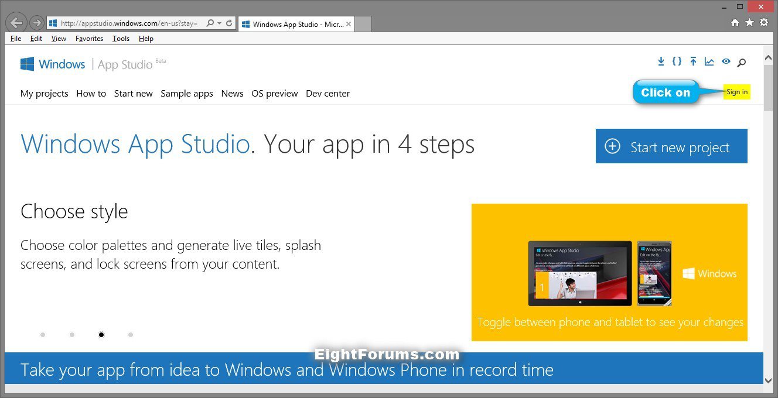
Task: Click the download arrow icon in page header
Action: [661, 61]
